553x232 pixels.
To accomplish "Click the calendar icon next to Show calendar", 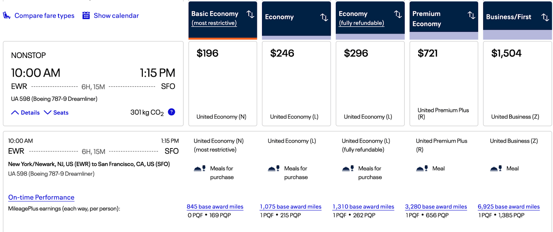I will point(86,16).
